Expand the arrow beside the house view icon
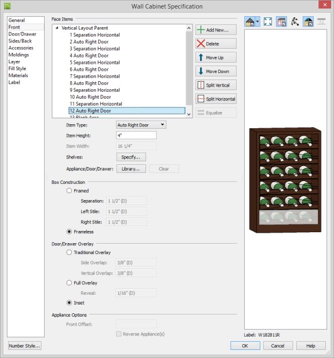 (x=257, y=22)
